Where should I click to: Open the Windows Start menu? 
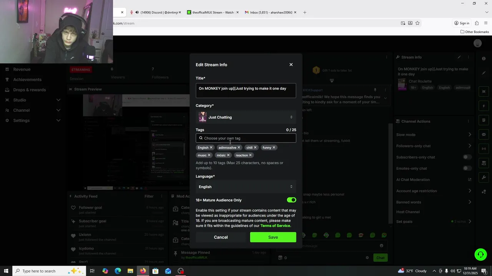pos(6,271)
